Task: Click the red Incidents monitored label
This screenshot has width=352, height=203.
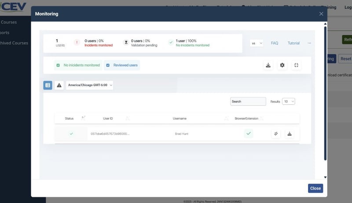Action: click(99, 45)
